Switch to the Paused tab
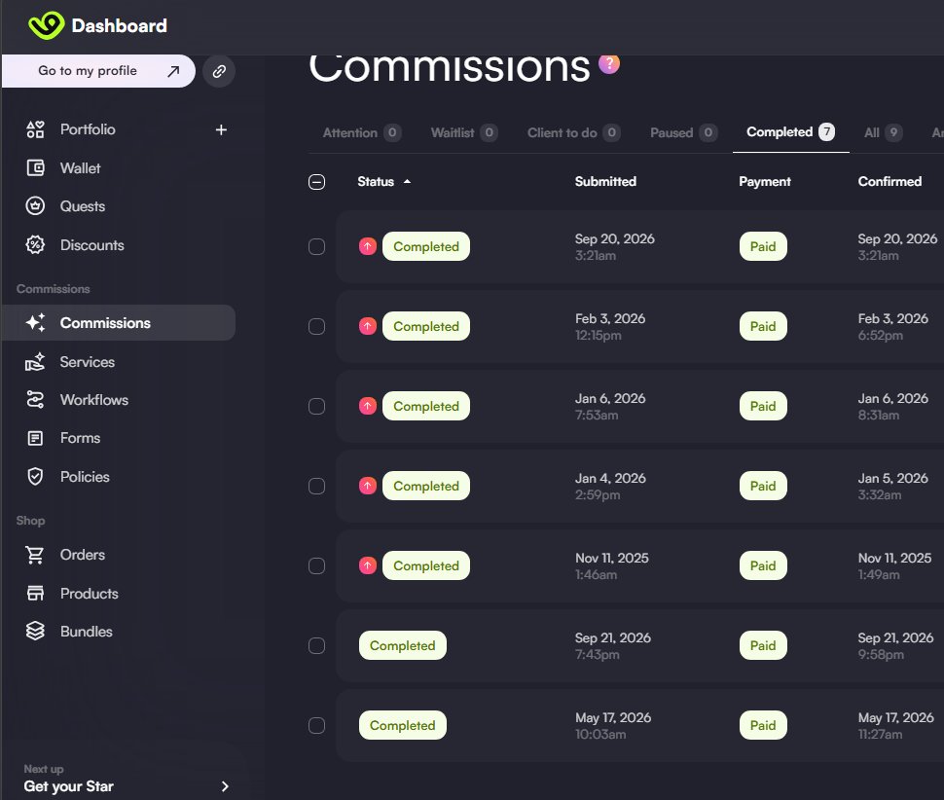944x800 pixels. pyautogui.click(x=684, y=132)
